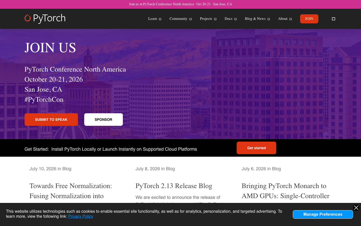
Task: Open the Projects menu
Action: (x=206, y=19)
